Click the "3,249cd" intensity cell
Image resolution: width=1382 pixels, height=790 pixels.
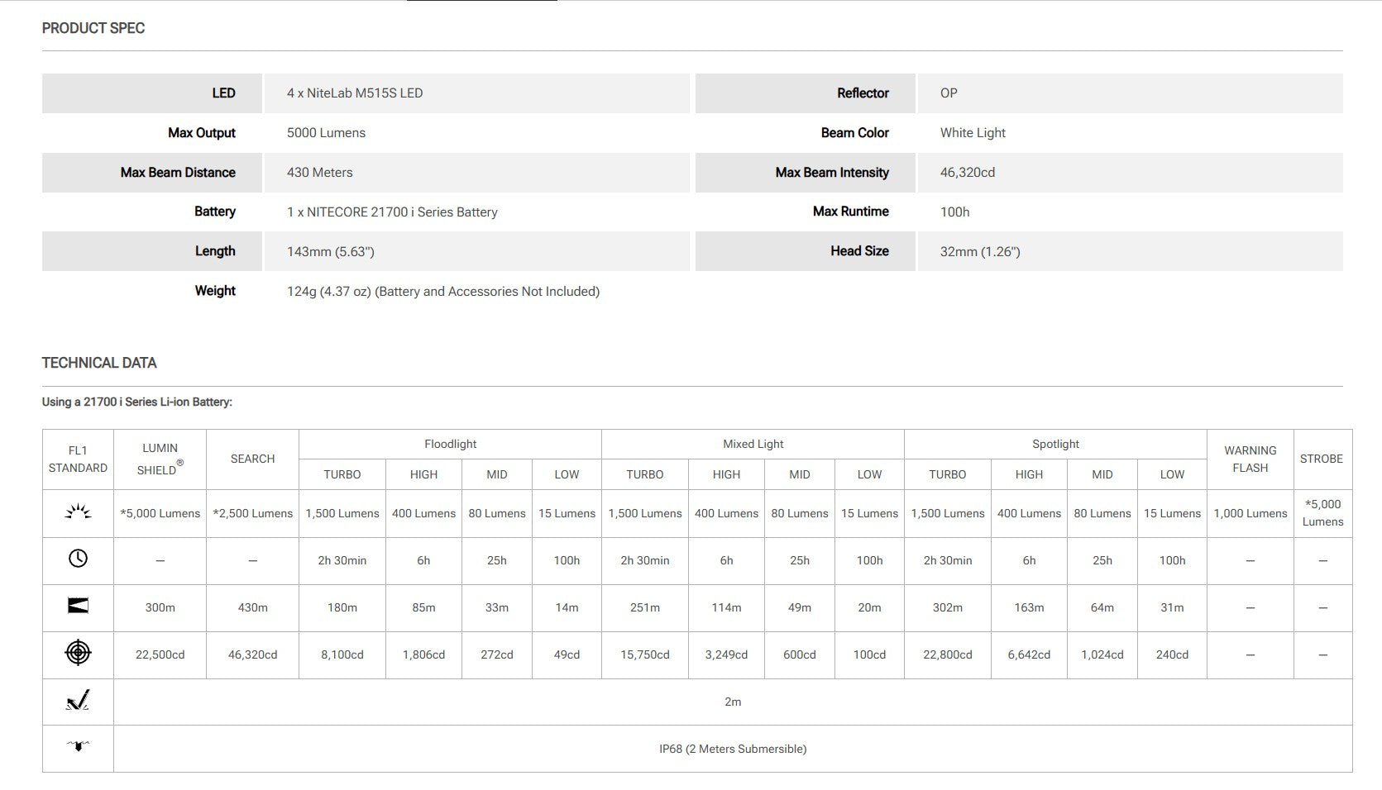click(x=726, y=654)
